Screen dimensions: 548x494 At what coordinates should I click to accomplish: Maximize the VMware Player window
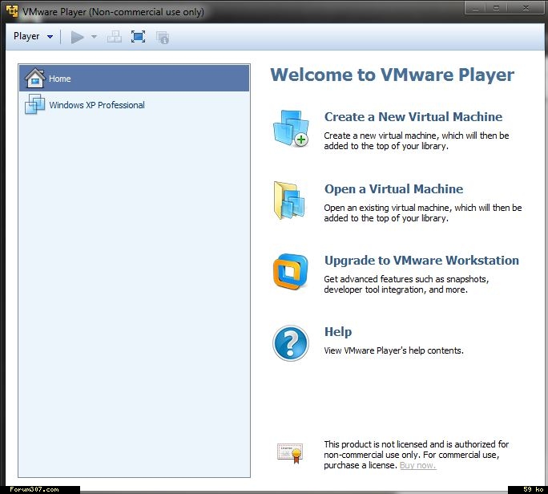496,8
